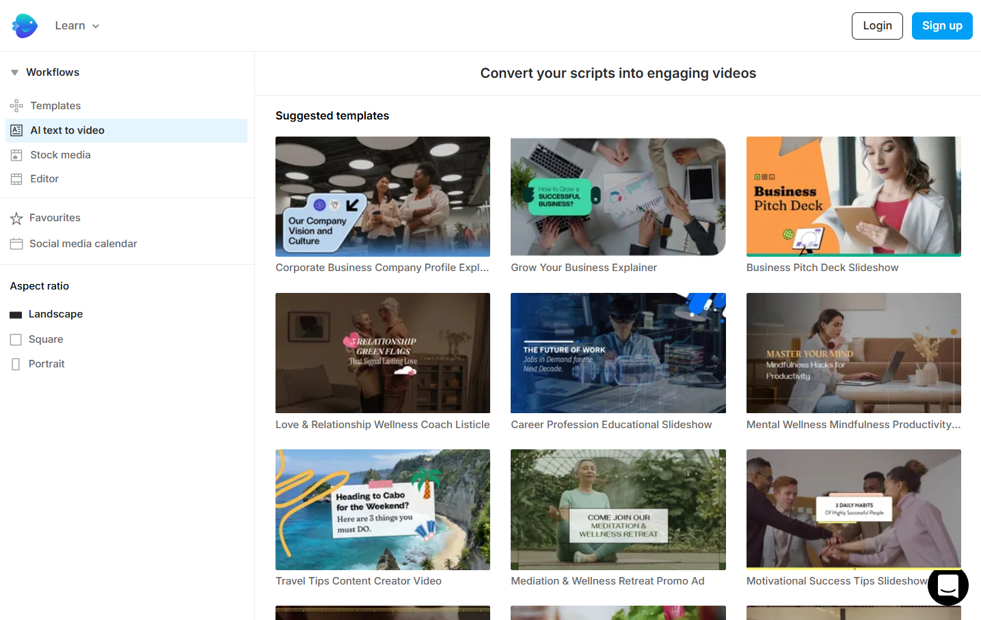Image resolution: width=981 pixels, height=620 pixels.
Task: Click the AI text to video icon
Action: 16,130
